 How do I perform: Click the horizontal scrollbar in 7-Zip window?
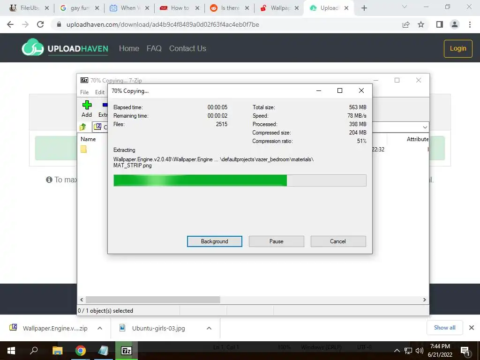[153, 300]
